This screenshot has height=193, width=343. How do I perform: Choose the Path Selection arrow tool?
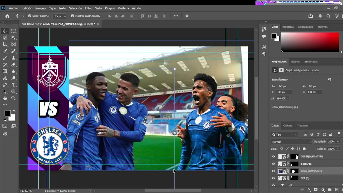coord(5,91)
